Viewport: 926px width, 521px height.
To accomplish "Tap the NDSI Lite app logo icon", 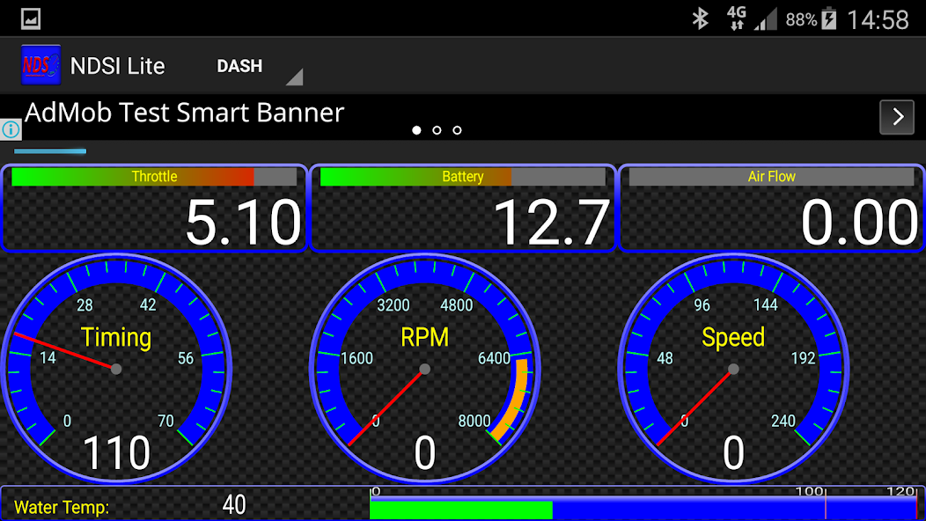I will pos(40,65).
